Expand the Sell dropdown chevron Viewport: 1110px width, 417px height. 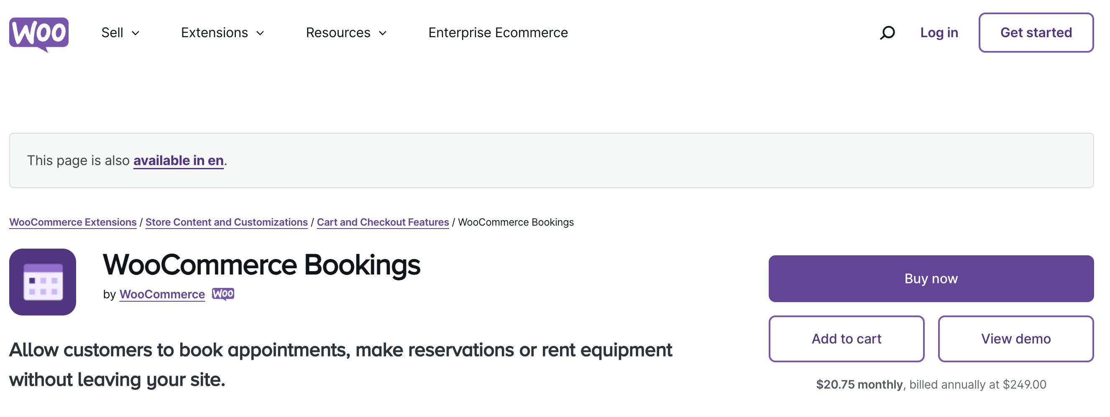(x=136, y=33)
